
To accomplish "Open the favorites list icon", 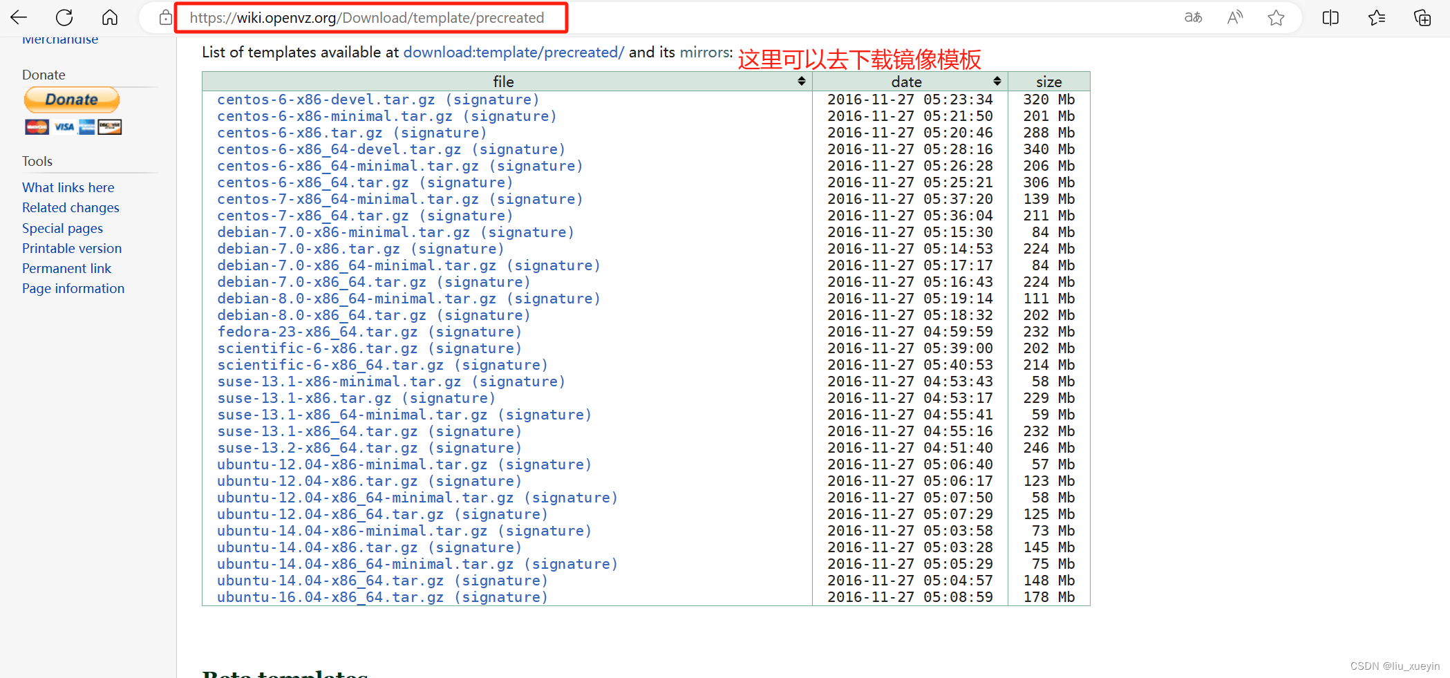I will pyautogui.click(x=1376, y=17).
